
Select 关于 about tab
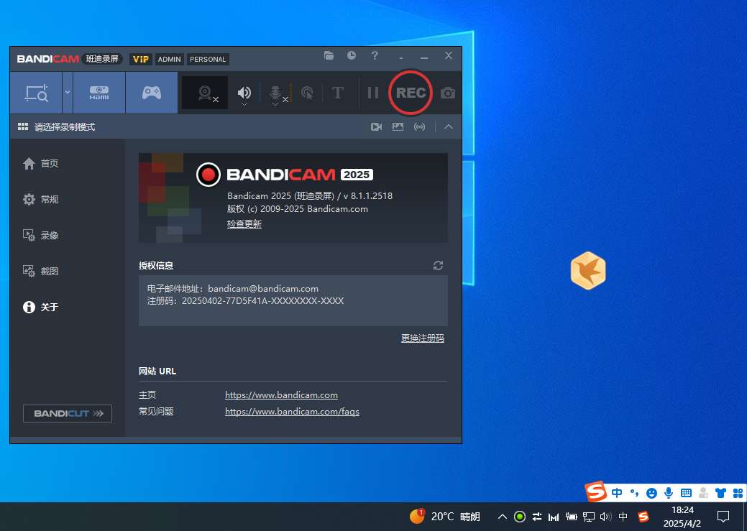pyautogui.click(x=41, y=307)
